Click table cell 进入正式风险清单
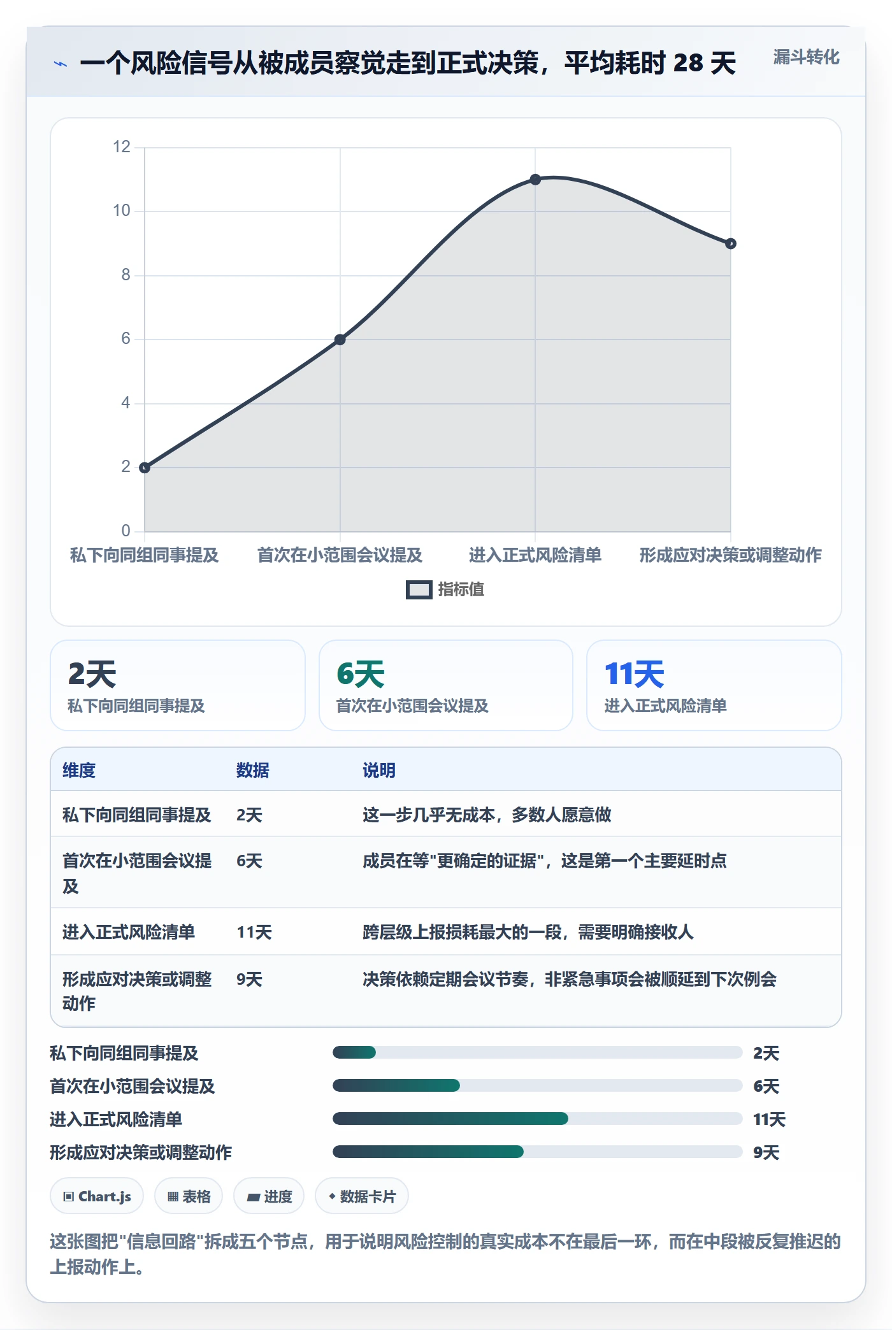This screenshot has height=1330, width=892. [x=129, y=933]
